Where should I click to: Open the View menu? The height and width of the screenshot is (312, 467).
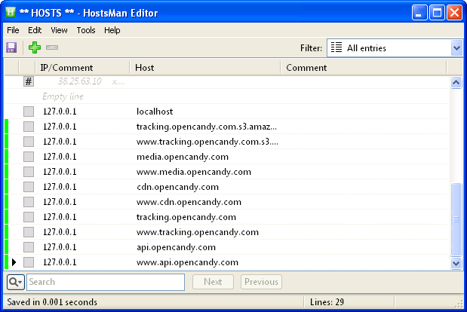point(59,30)
